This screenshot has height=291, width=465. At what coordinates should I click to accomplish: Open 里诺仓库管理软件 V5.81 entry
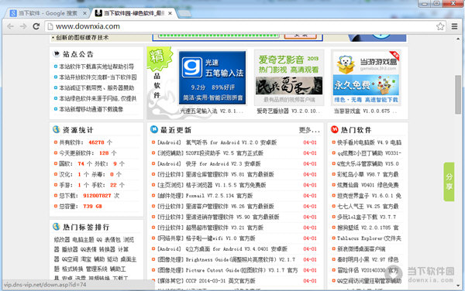(x=230, y=174)
